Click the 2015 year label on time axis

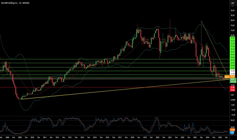tap(95, 137)
